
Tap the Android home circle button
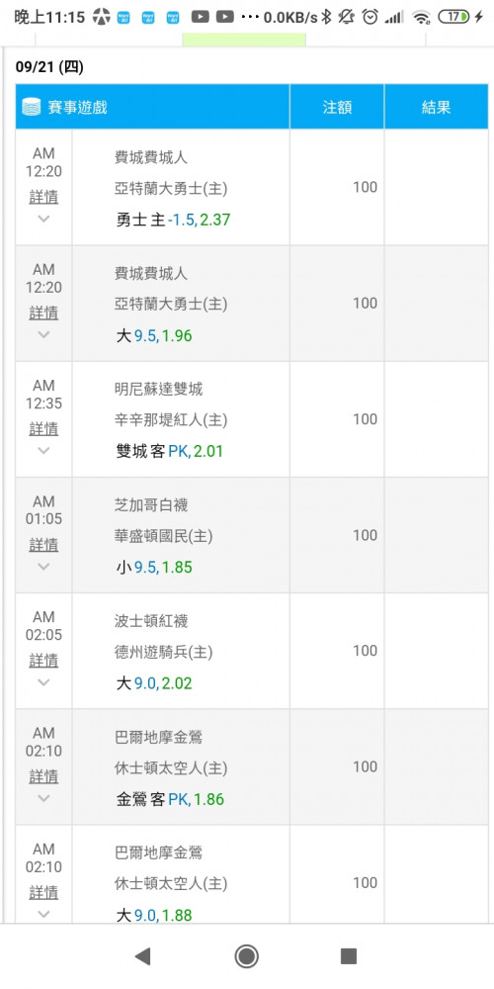click(x=246, y=956)
